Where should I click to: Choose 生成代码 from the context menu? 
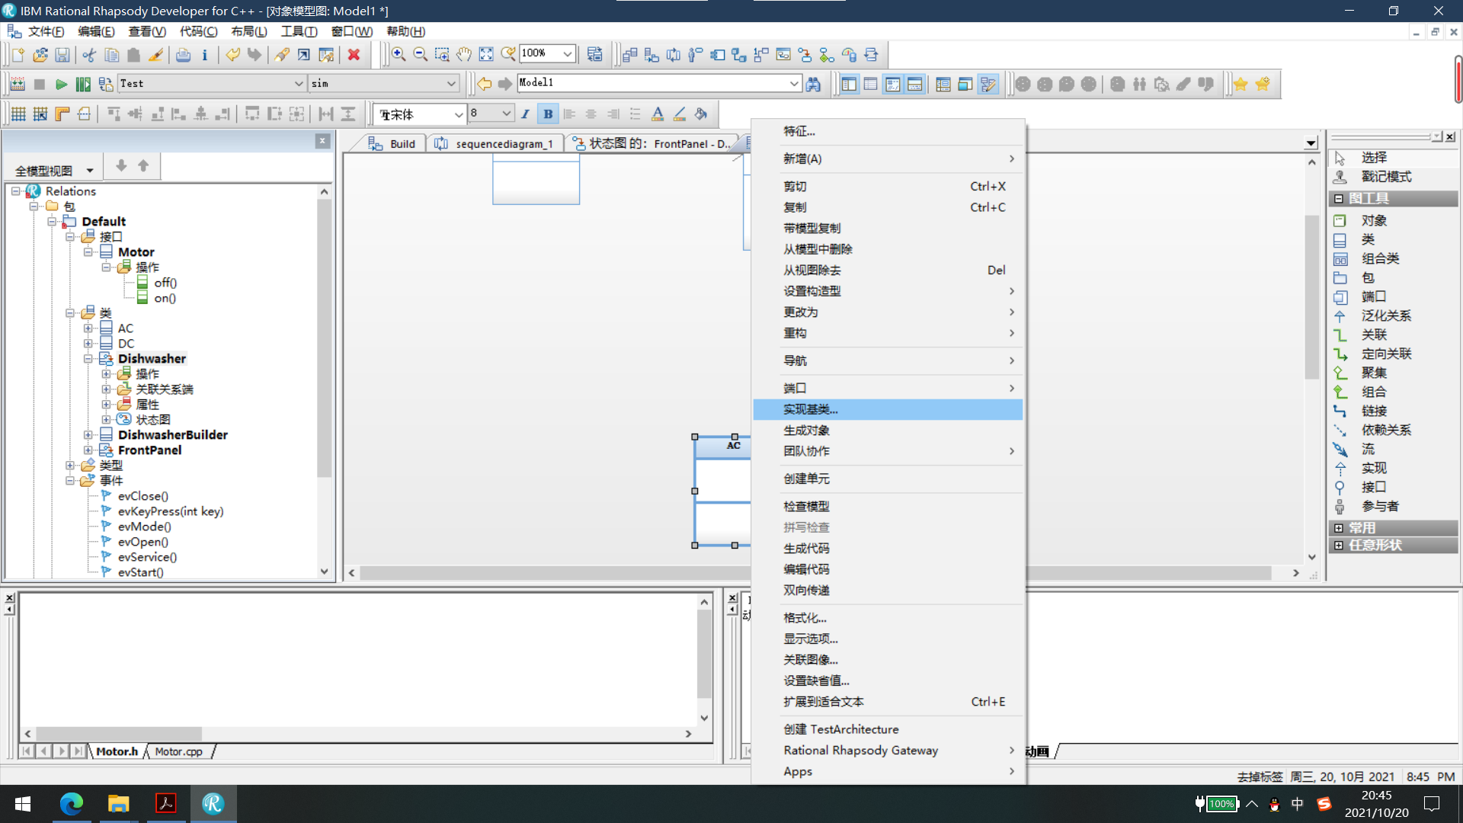(805, 548)
